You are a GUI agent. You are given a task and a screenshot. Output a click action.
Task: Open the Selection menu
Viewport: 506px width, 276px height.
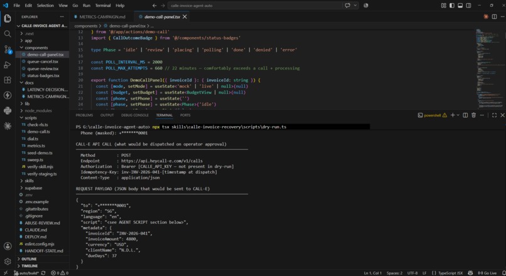pos(45,6)
